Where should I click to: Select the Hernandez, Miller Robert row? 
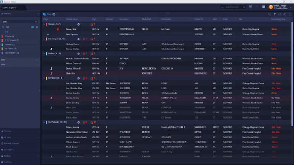[167, 132]
